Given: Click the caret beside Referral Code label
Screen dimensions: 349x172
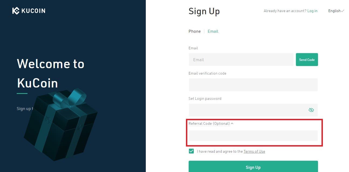Looking at the screenshot, I should (232, 123).
